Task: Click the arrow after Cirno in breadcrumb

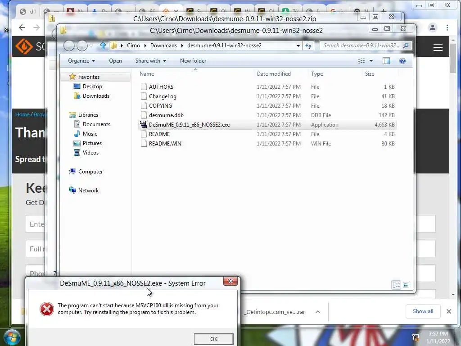Action: [x=145, y=46]
